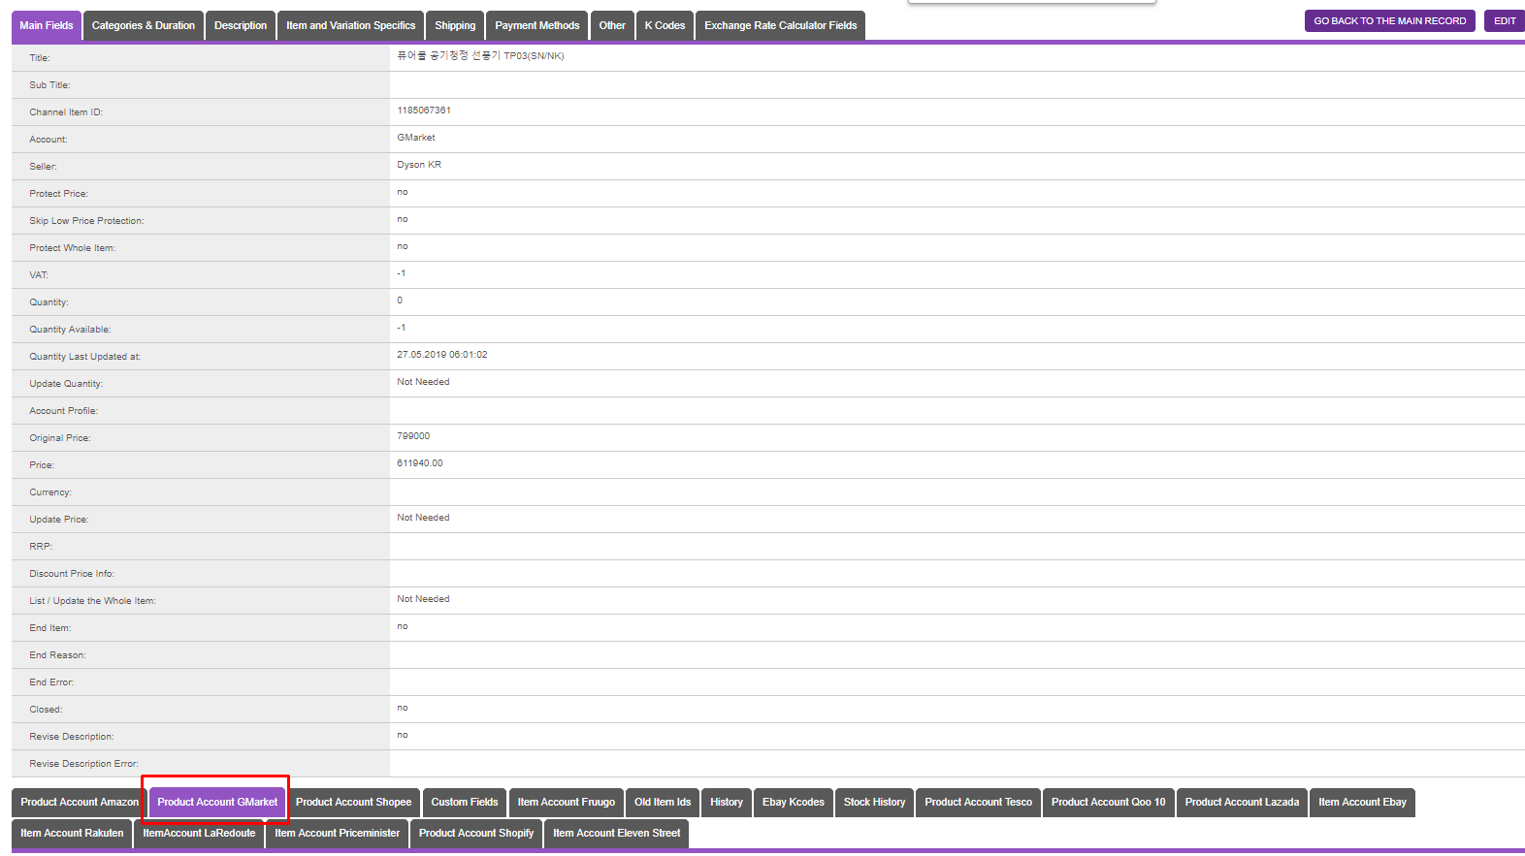This screenshot has width=1525, height=856.
Task: Click the Skip Low Price Protection label
Action: point(86,221)
